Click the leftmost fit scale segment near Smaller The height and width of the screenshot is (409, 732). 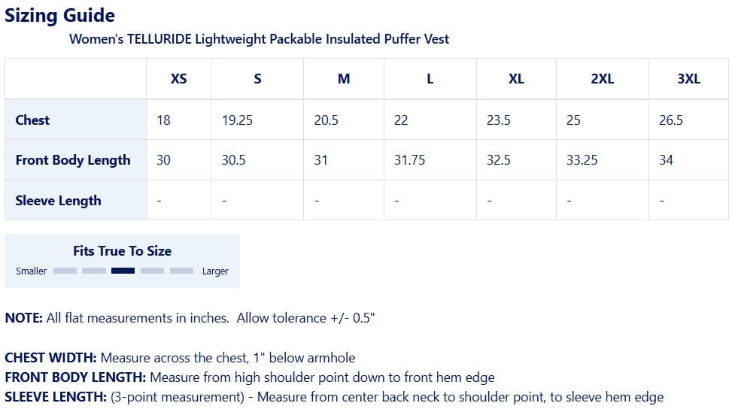click(65, 271)
